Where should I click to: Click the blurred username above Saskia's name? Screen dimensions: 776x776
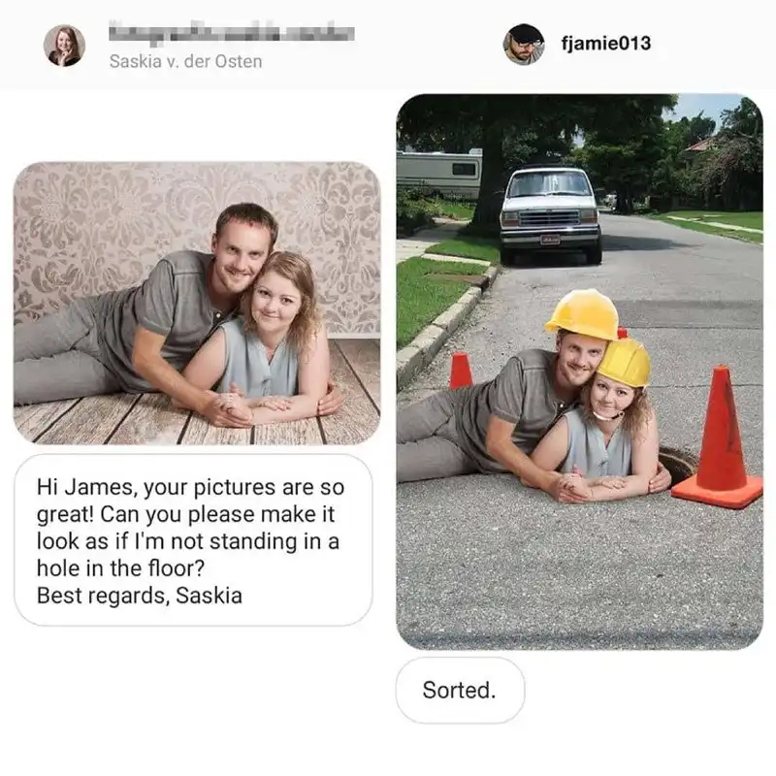click(x=231, y=31)
